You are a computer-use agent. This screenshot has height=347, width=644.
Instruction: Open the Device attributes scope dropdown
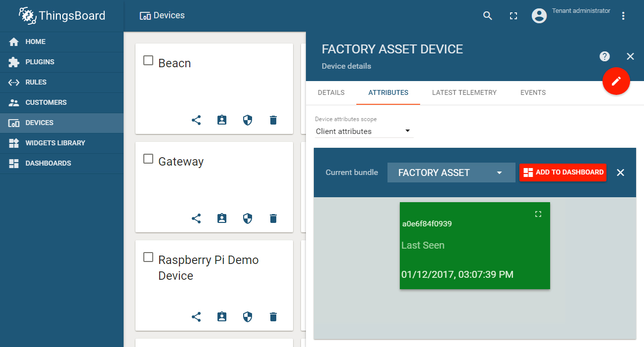364,131
